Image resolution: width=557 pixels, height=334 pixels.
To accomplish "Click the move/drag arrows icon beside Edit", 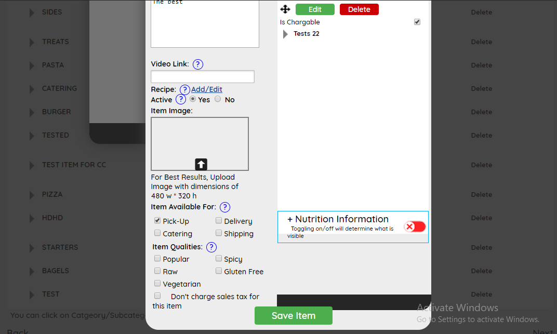I will pyautogui.click(x=285, y=9).
